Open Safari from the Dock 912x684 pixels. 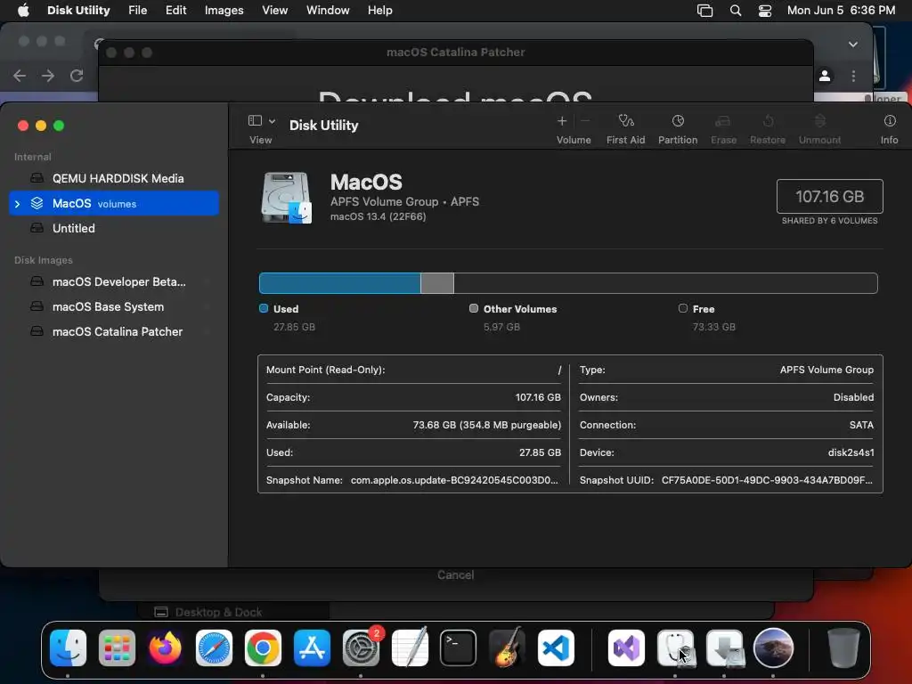[x=214, y=647]
